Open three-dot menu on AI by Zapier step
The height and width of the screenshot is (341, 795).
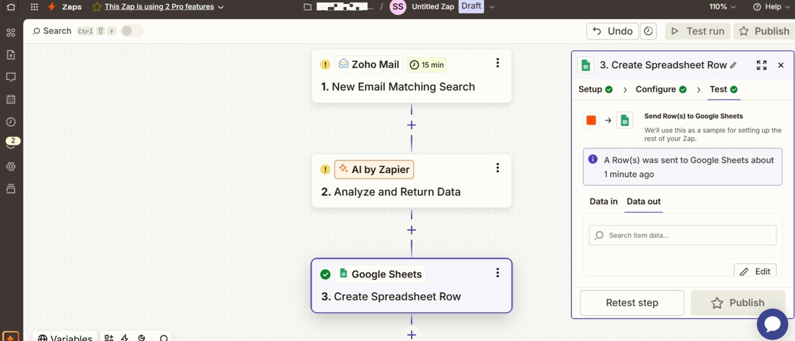[498, 168]
